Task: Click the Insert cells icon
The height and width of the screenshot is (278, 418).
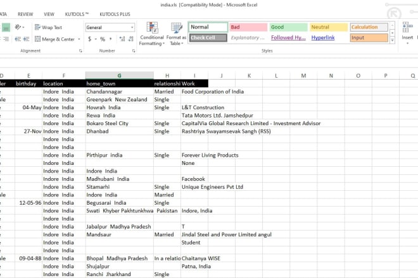Action: [x=407, y=27]
